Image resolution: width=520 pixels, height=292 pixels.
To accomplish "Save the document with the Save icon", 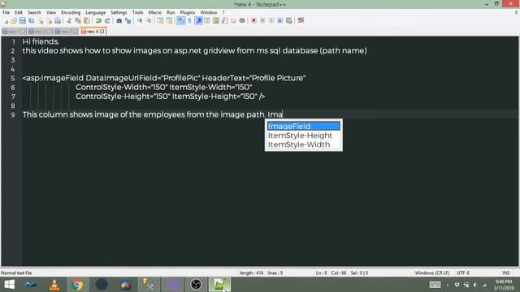I will pyautogui.click(x=22, y=21).
